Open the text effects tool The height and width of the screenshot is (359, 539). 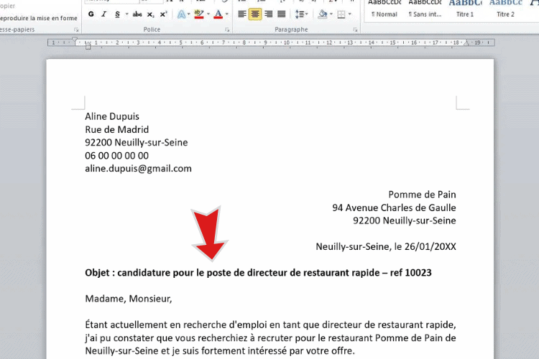pyautogui.click(x=181, y=14)
